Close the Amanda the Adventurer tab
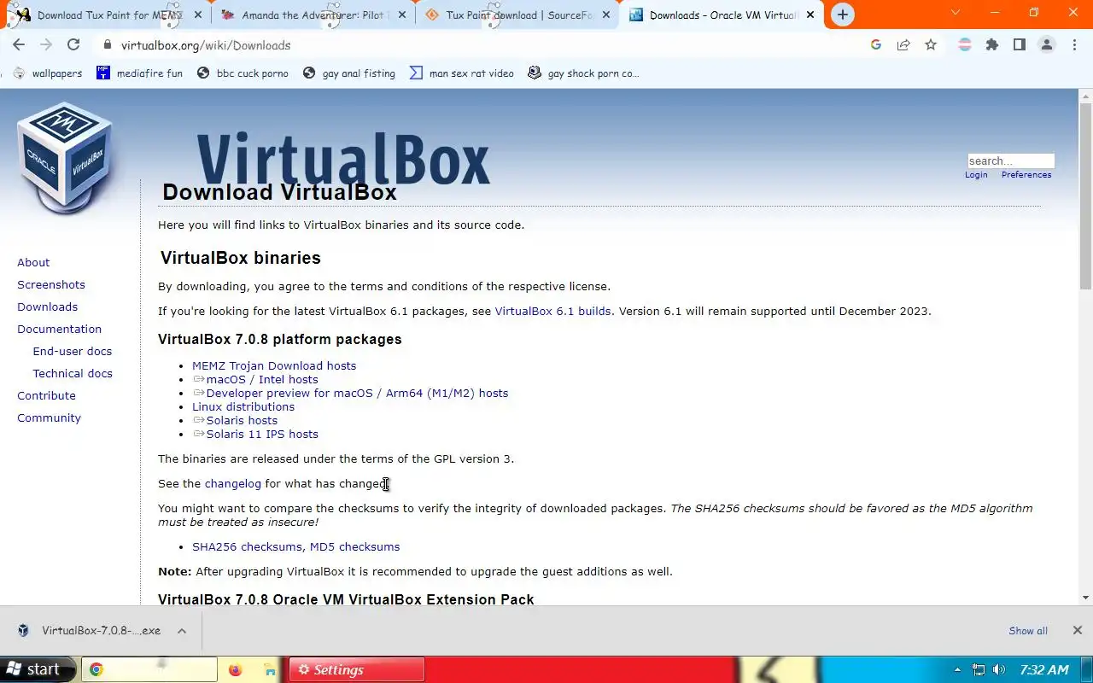Image resolution: width=1093 pixels, height=683 pixels. (401, 15)
